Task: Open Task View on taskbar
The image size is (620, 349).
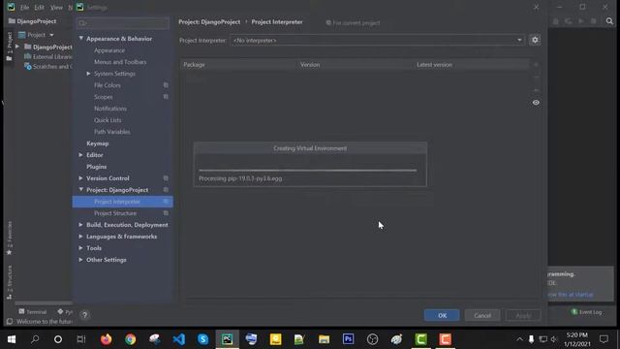Action: pyautogui.click(x=81, y=339)
